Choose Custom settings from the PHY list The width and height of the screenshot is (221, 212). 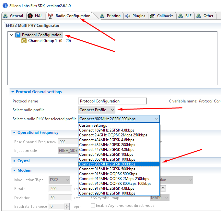[x=119, y=125]
